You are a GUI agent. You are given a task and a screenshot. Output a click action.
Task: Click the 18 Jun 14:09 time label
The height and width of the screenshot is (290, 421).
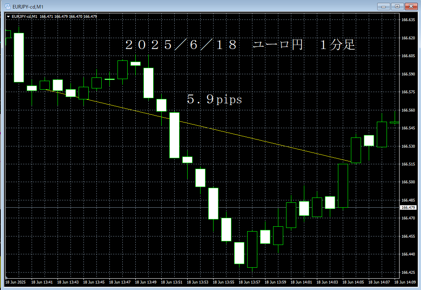[x=405, y=282]
